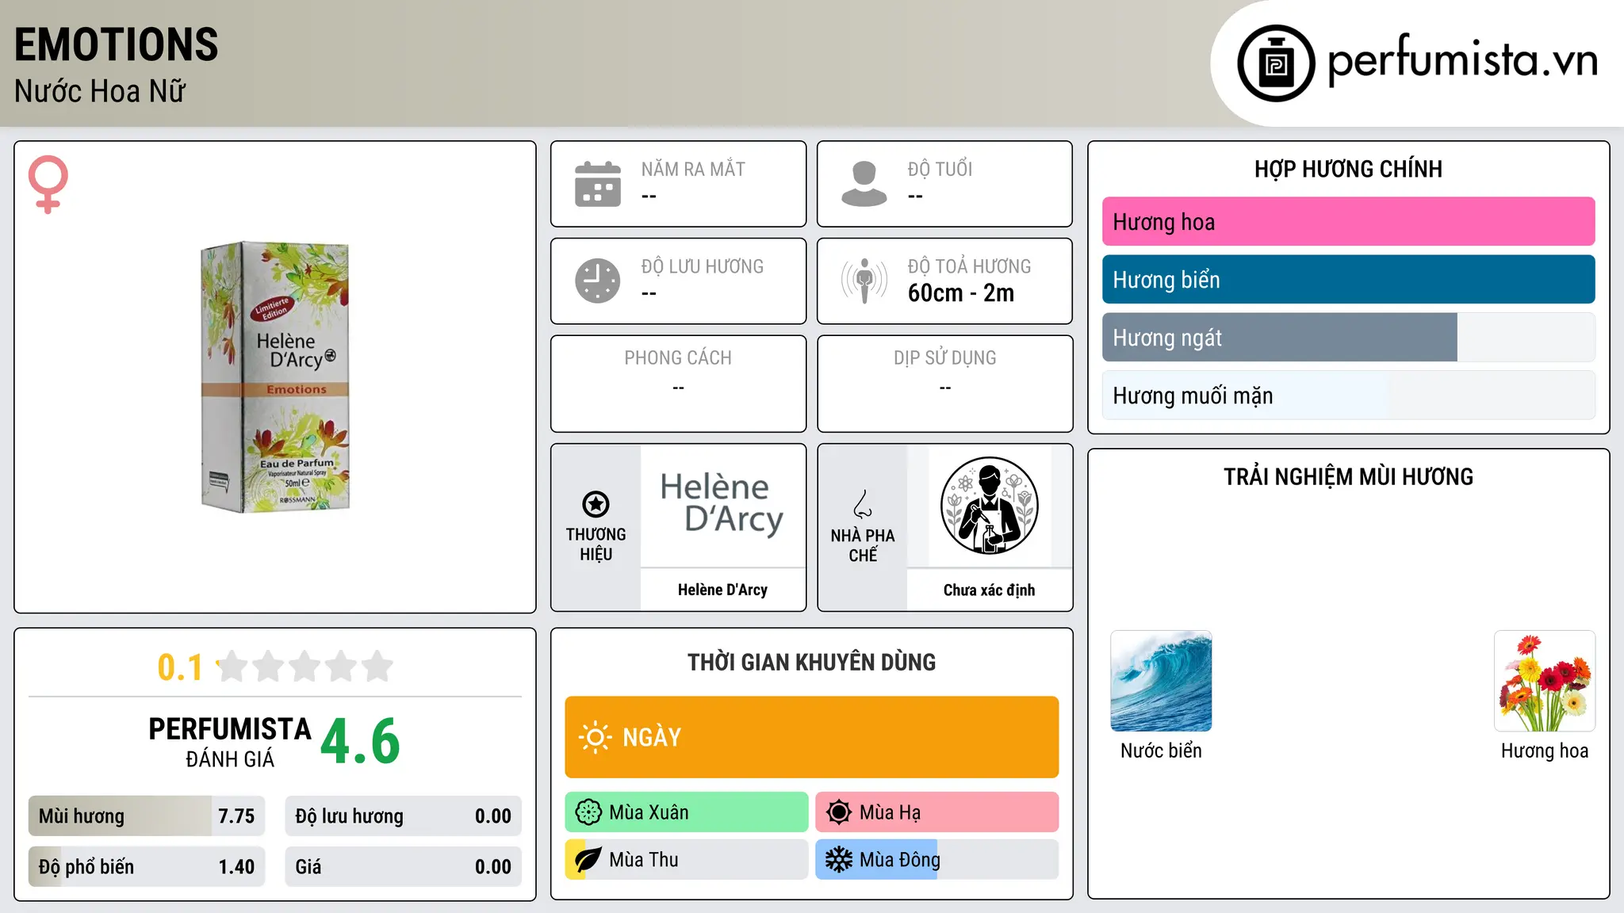Screen dimensions: 1624x913
Task: Click the Nước Hoa Nữ subtitle
Action: [100, 91]
